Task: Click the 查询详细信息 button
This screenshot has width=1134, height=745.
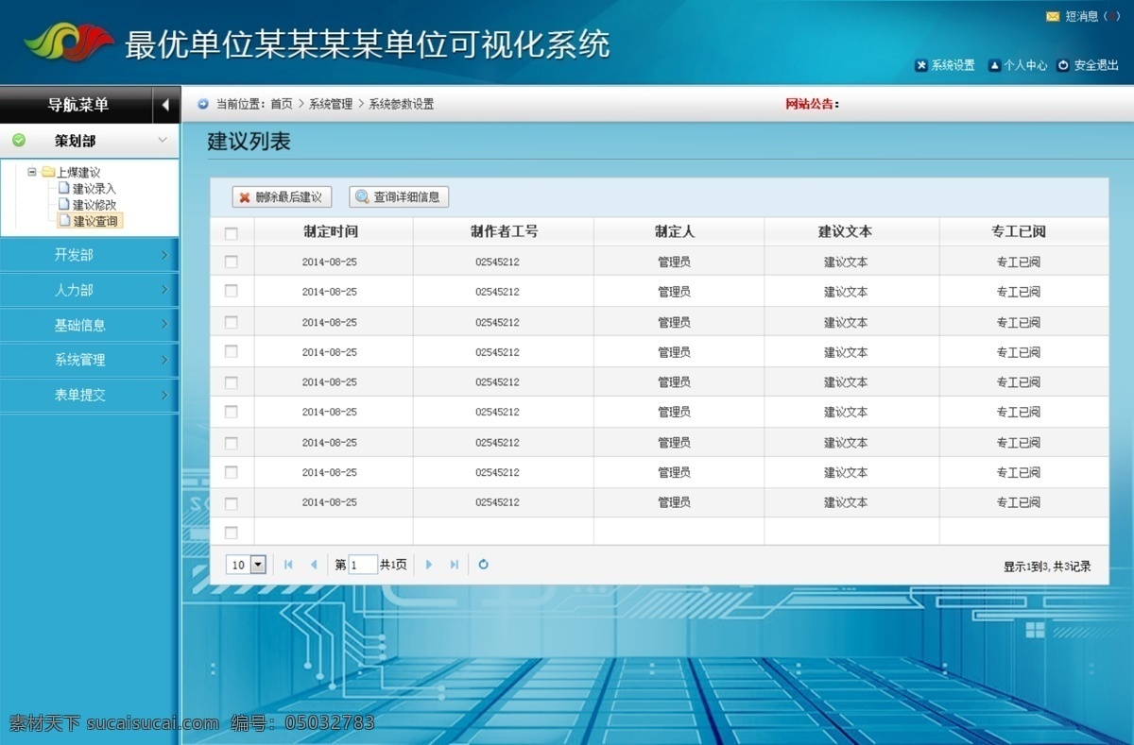Action: pyautogui.click(x=399, y=197)
